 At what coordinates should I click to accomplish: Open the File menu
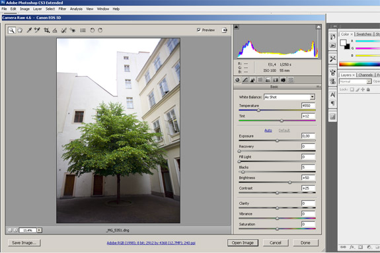(x=4, y=9)
